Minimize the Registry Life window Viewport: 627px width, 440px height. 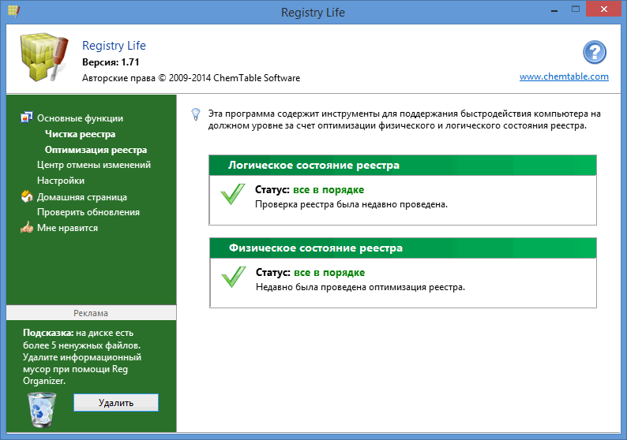coord(554,10)
